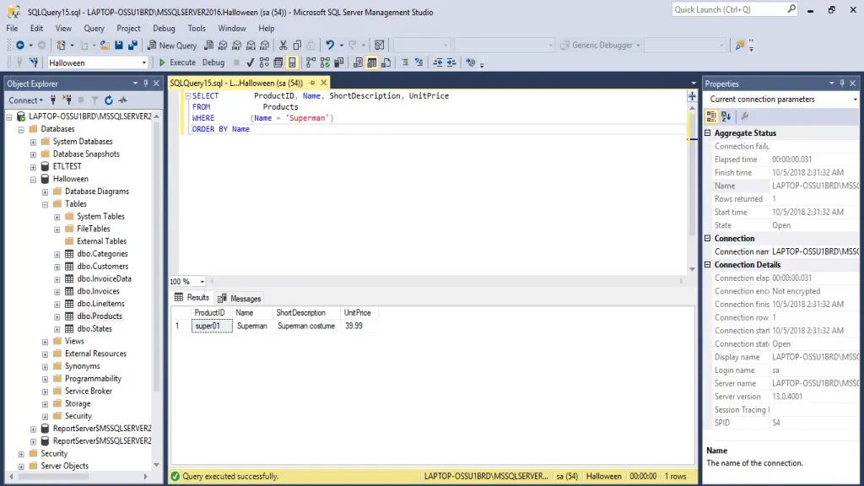Select the Results tab
The width and height of the screenshot is (864, 486).
pyautogui.click(x=192, y=298)
